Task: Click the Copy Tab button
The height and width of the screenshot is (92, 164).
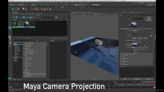Action: coord(148,79)
